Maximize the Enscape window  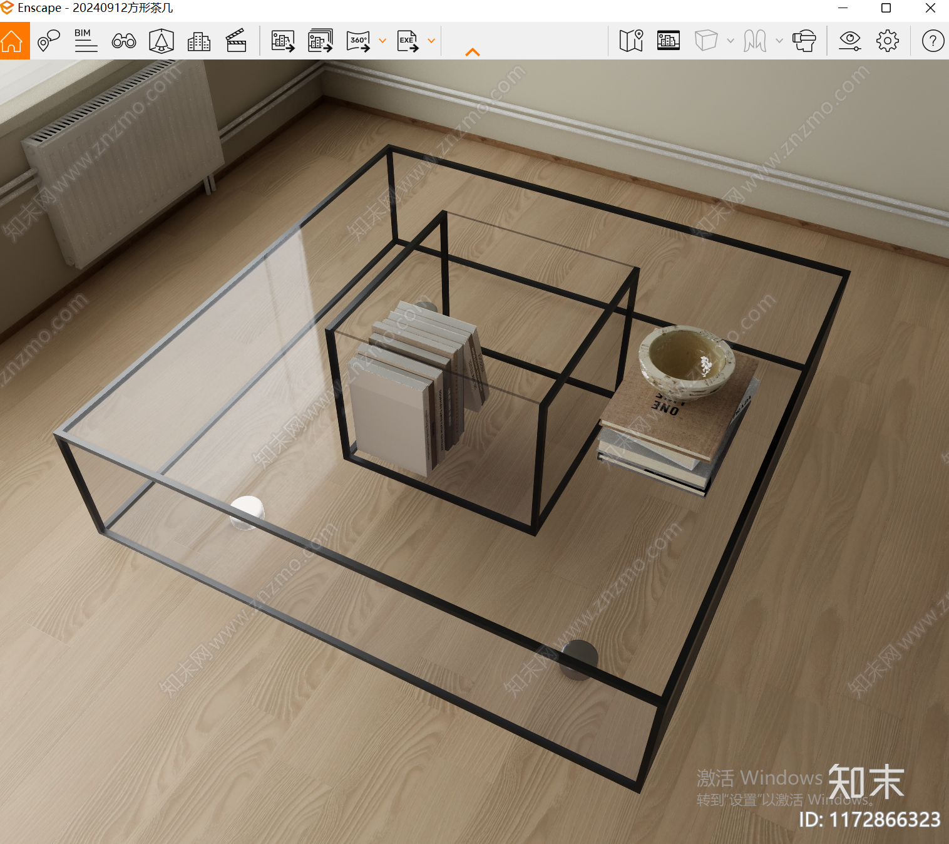(886, 8)
